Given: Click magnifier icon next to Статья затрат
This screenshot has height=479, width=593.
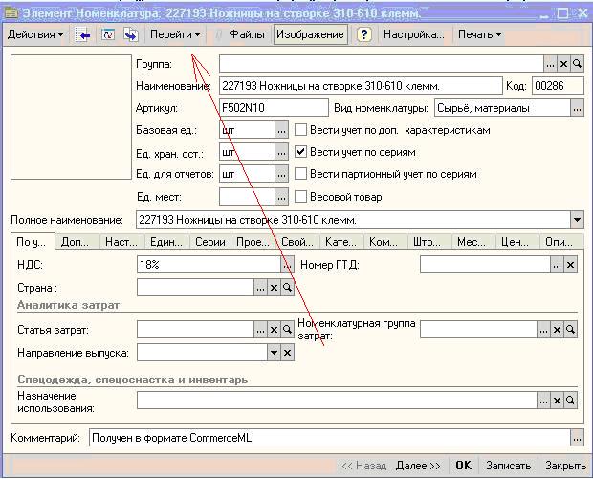Looking at the screenshot, I should pyautogui.click(x=286, y=330).
